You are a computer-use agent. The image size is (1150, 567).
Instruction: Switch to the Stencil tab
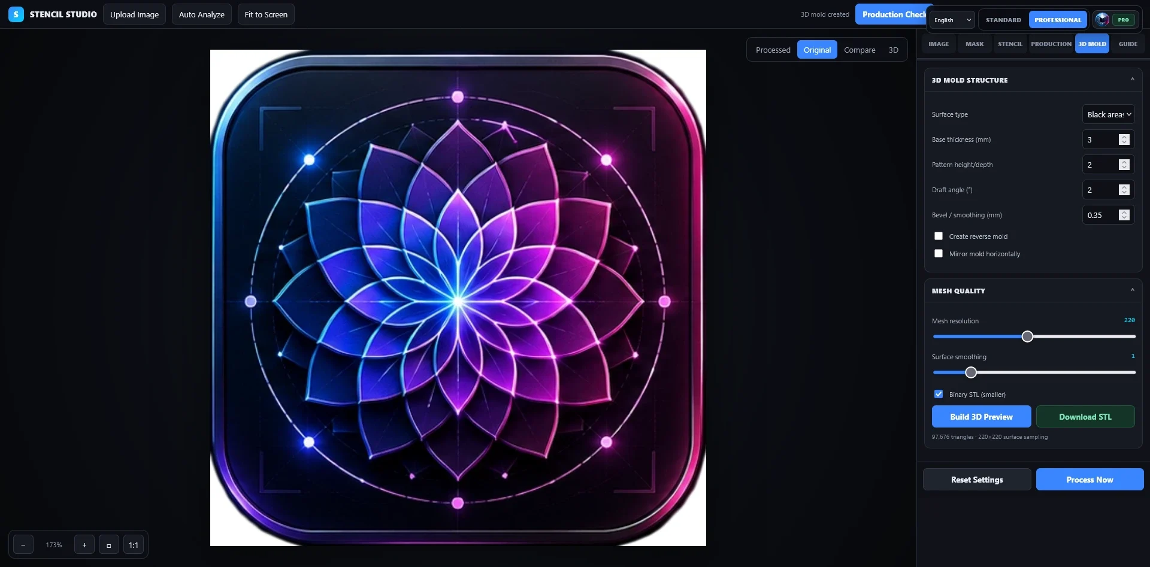pos(1010,44)
